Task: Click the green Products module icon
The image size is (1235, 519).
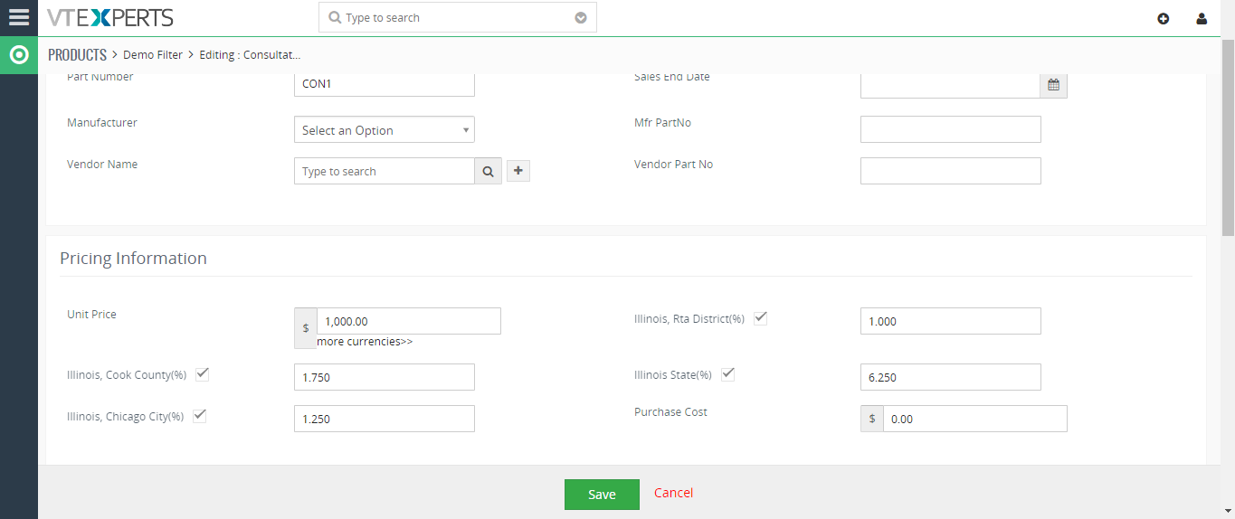Action: point(18,55)
